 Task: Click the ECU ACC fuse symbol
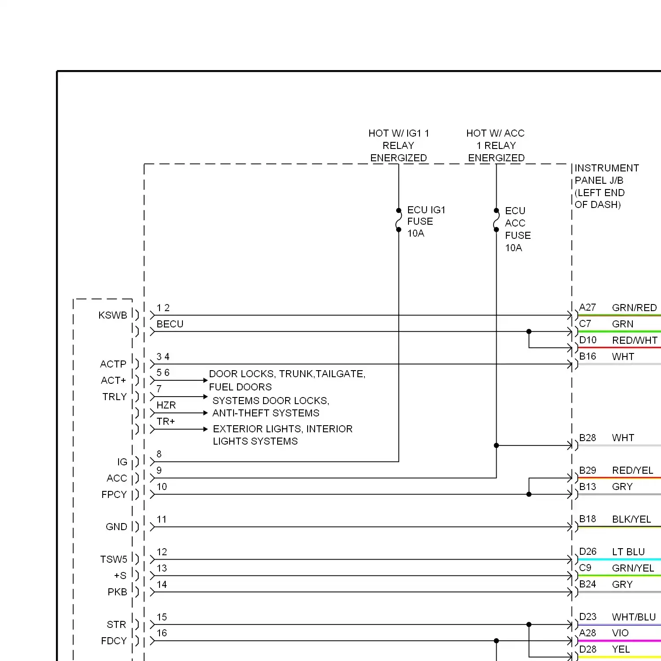(496, 220)
